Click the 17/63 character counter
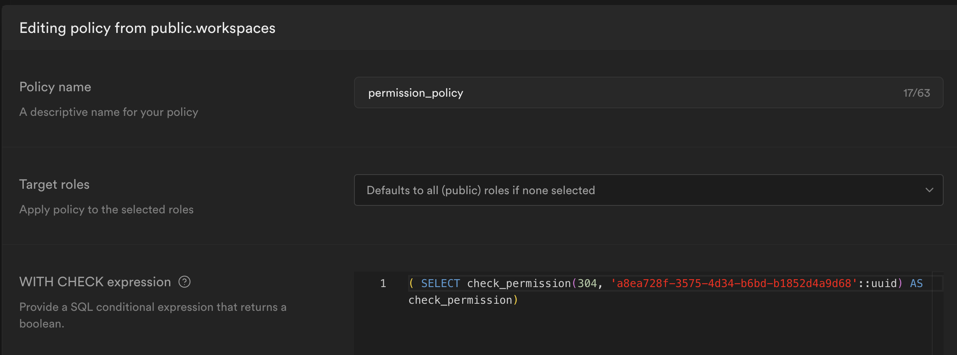The image size is (957, 355). click(x=916, y=93)
